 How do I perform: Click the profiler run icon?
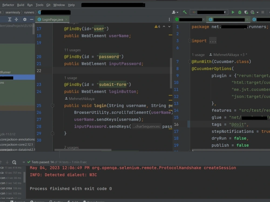253,12
